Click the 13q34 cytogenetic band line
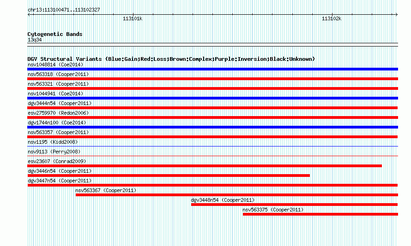The image size is (411, 246). click(x=212, y=45)
